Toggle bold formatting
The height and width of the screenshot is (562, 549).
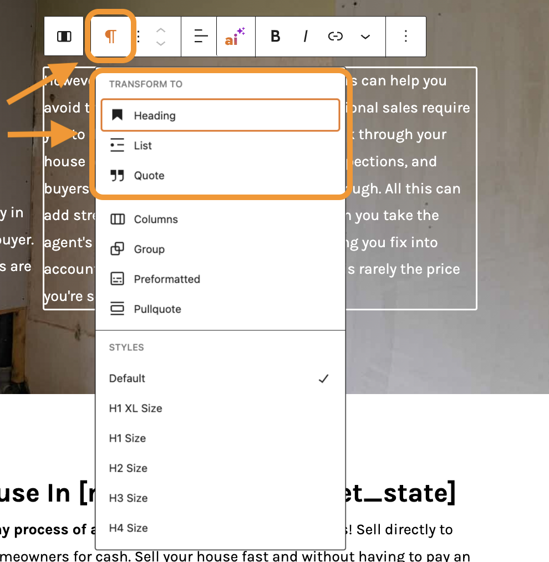tap(275, 36)
